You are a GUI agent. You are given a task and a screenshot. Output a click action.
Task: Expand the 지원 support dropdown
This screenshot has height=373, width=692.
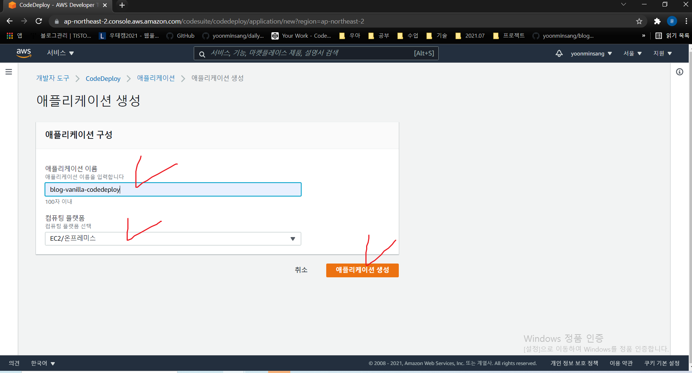(x=663, y=53)
